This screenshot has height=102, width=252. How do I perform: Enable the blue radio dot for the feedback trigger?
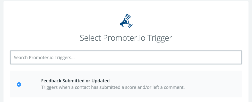click(19, 85)
